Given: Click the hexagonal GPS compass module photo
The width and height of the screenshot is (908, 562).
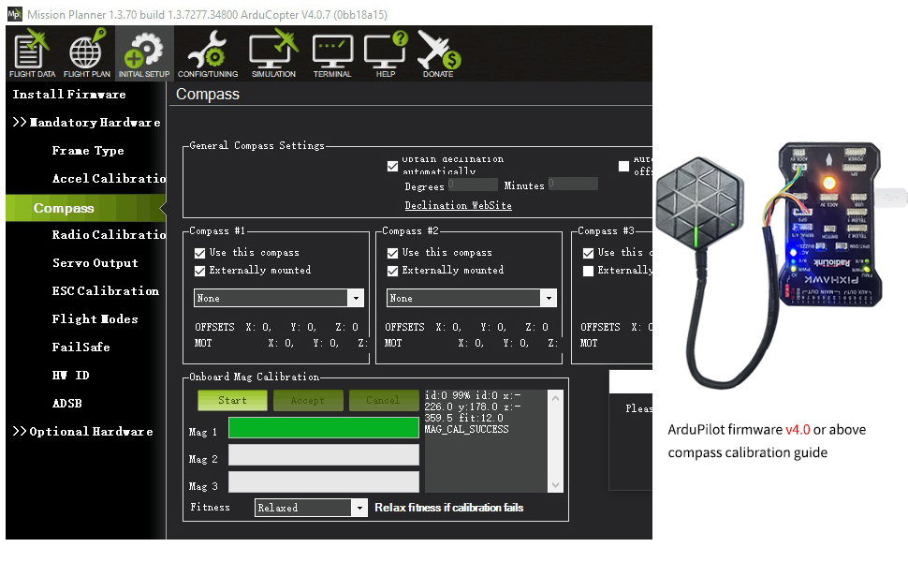Looking at the screenshot, I should (699, 204).
